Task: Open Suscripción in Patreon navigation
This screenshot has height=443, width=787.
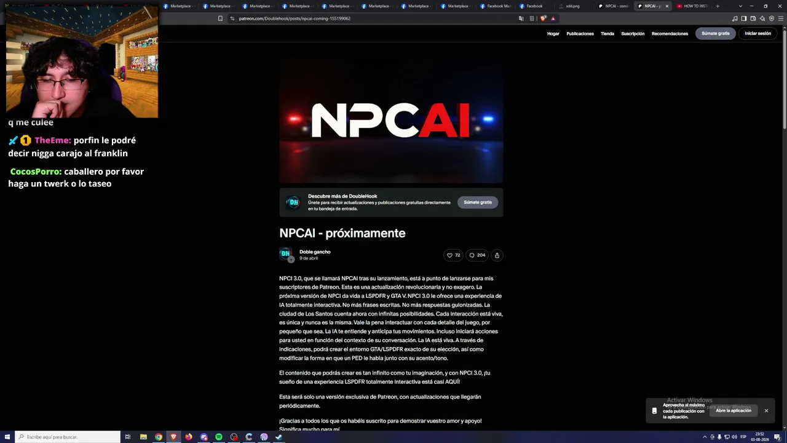Action: click(x=633, y=34)
